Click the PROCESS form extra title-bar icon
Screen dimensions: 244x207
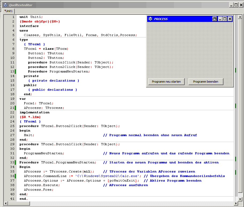pos(214,19)
